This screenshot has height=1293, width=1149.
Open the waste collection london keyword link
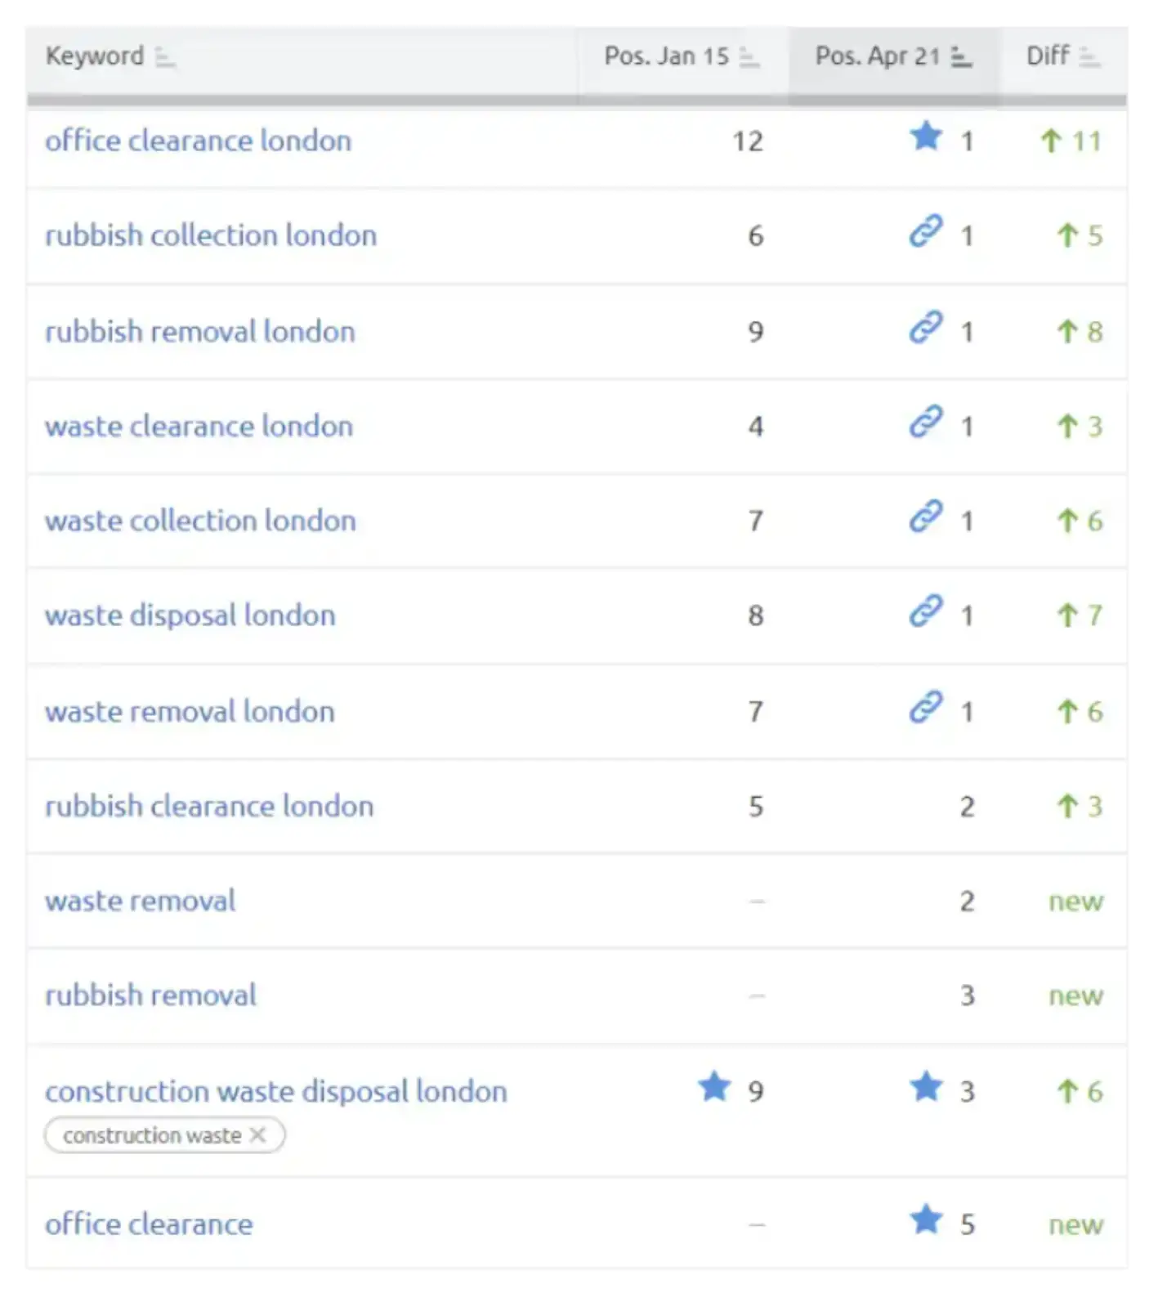pyautogui.click(x=200, y=521)
